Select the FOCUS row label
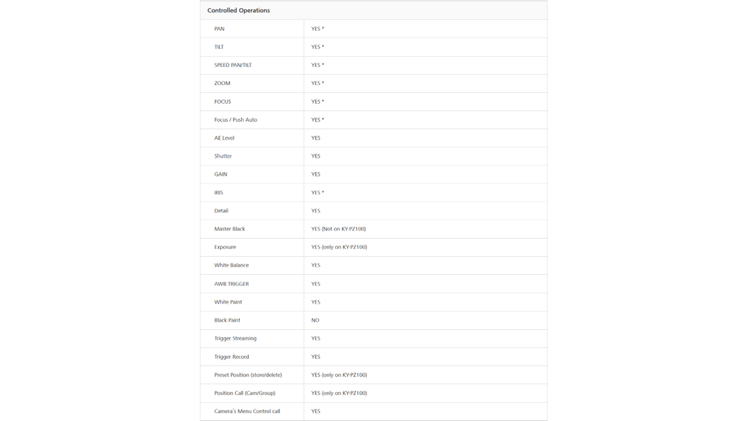 click(x=223, y=102)
